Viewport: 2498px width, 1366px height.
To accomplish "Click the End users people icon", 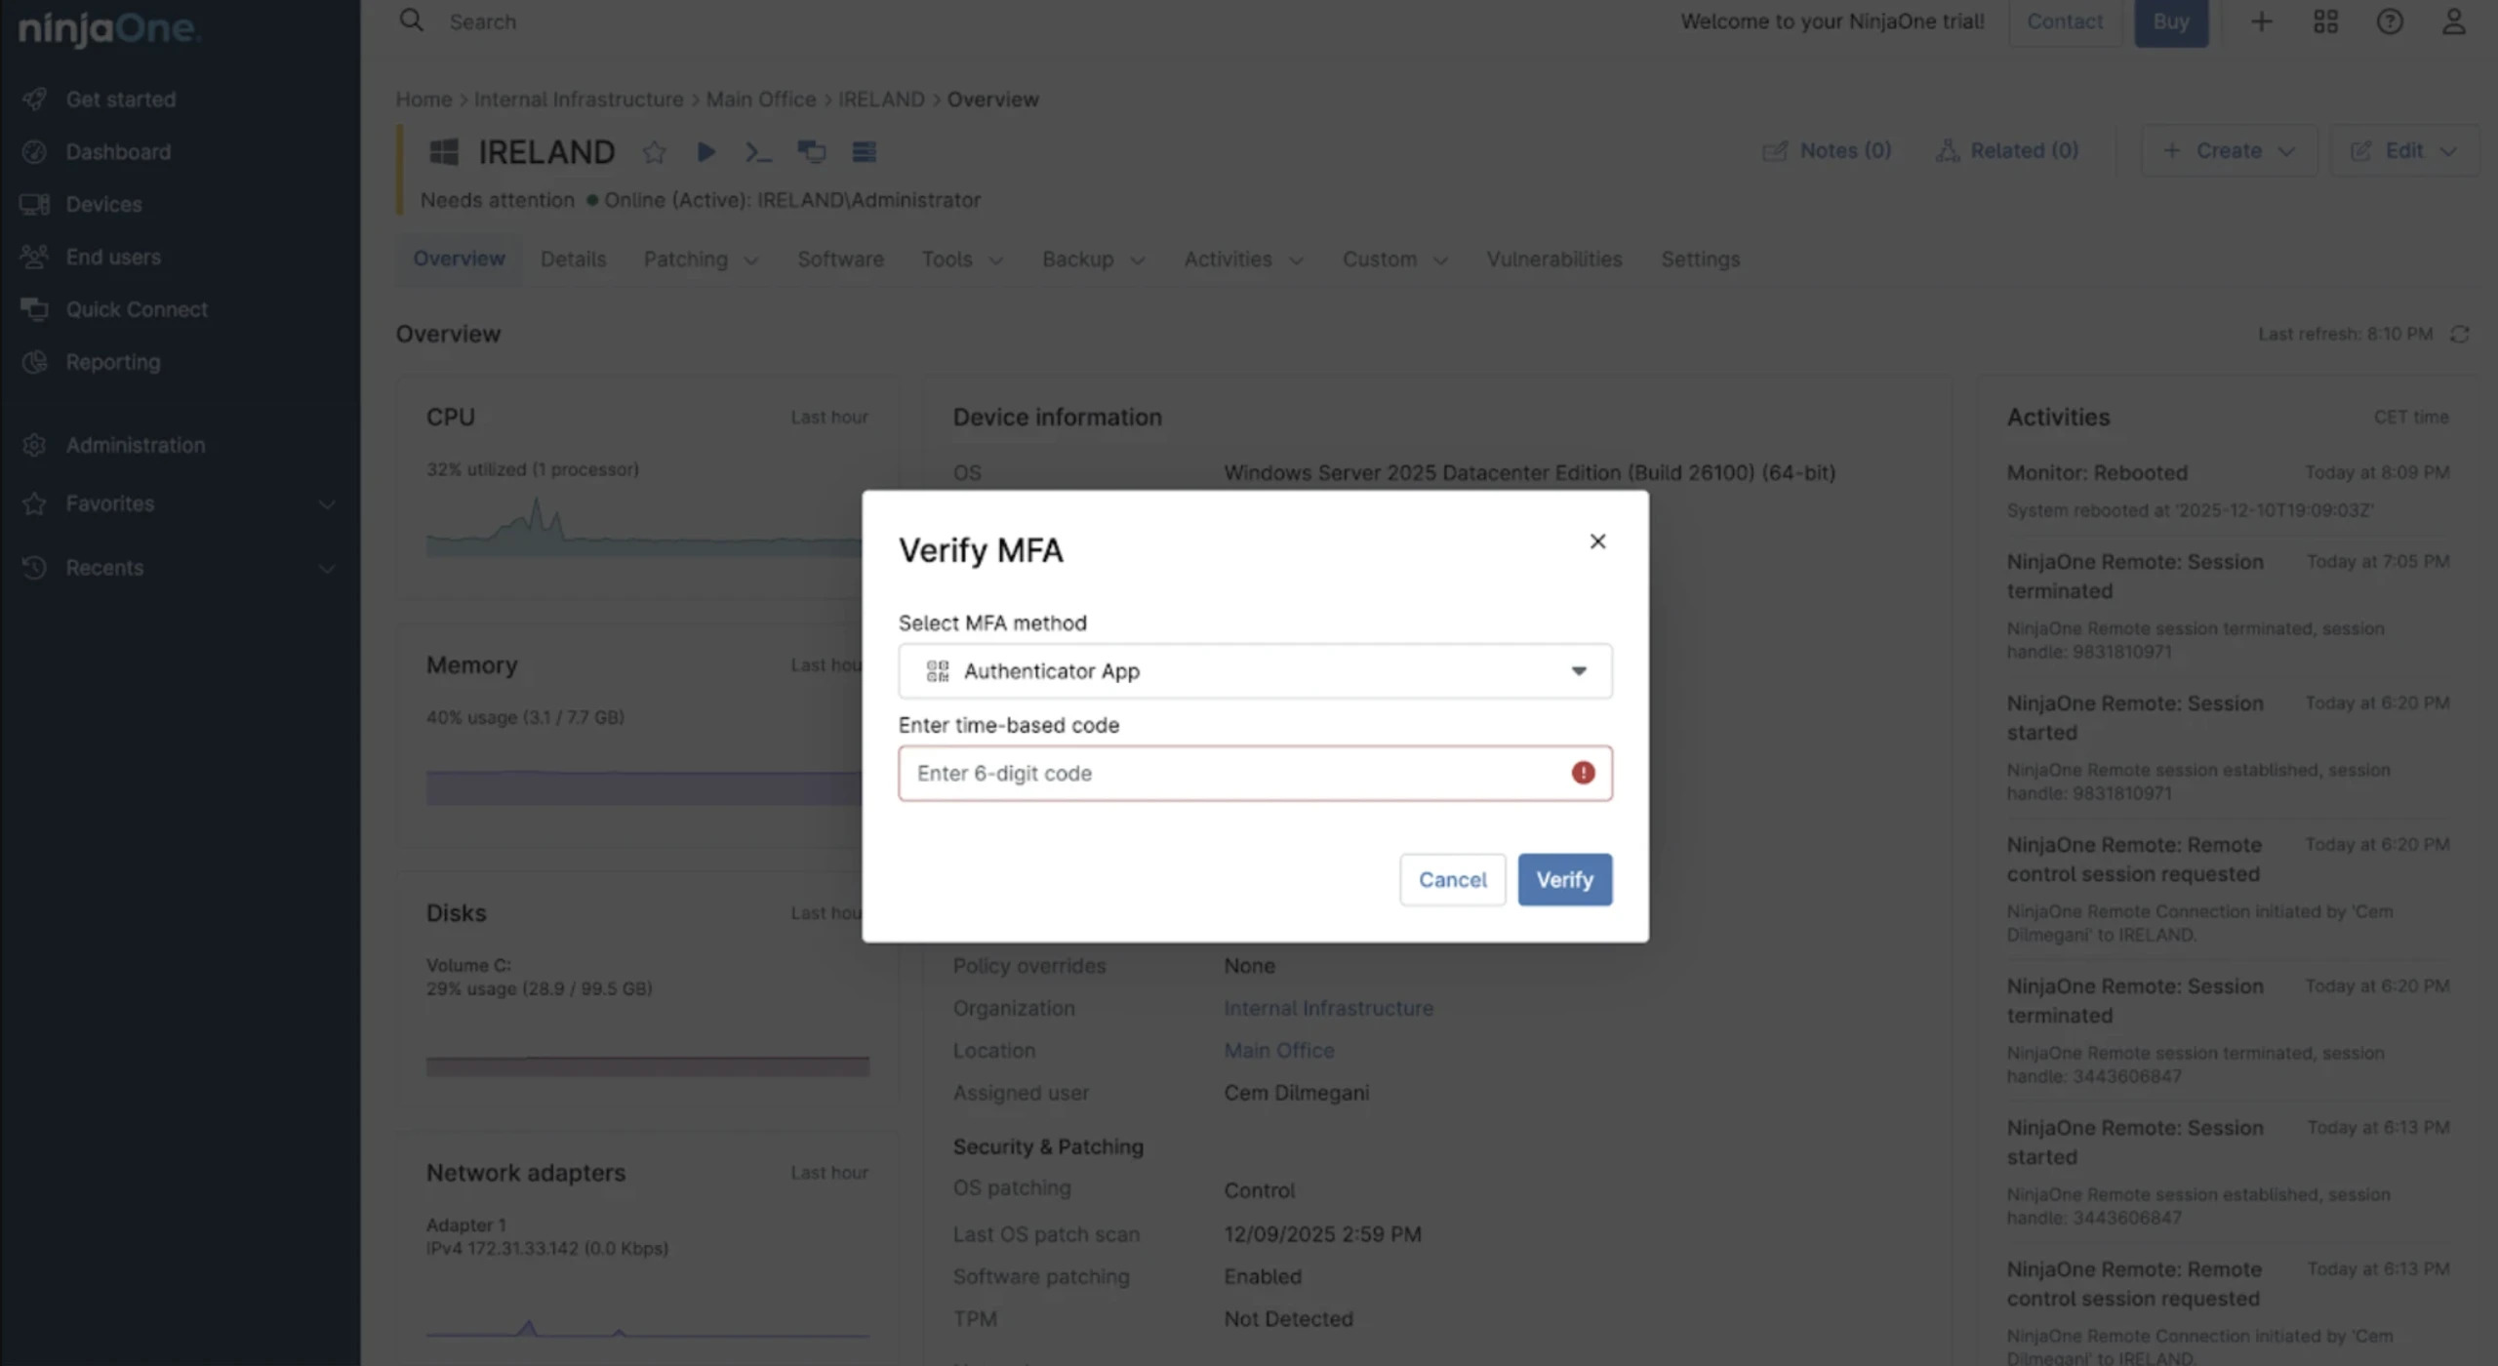I will [x=34, y=257].
